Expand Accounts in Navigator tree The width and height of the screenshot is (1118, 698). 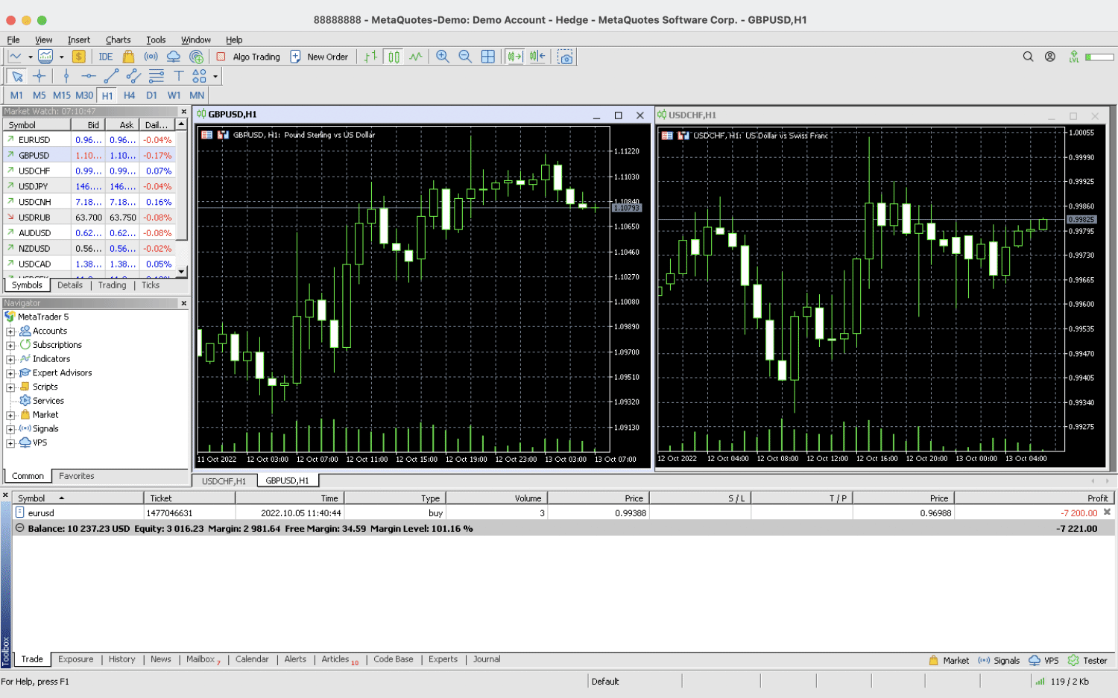[x=10, y=331]
